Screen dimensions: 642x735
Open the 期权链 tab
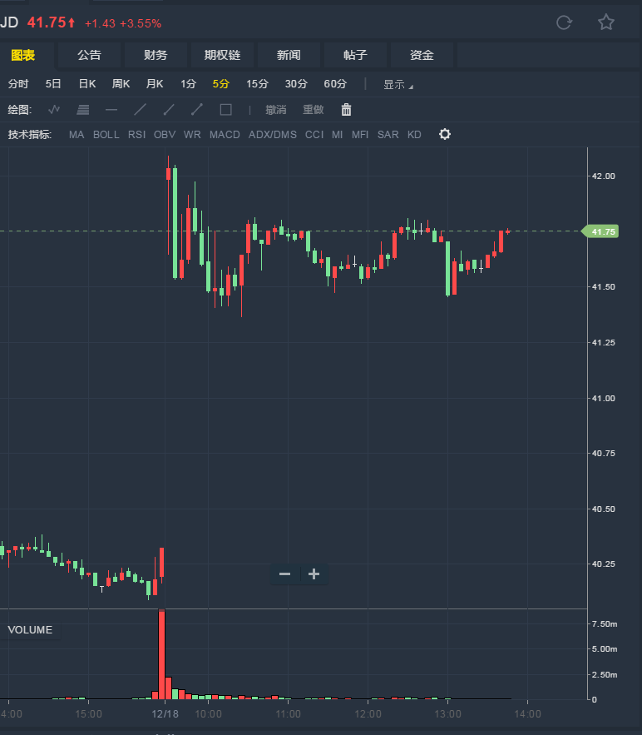pos(222,55)
